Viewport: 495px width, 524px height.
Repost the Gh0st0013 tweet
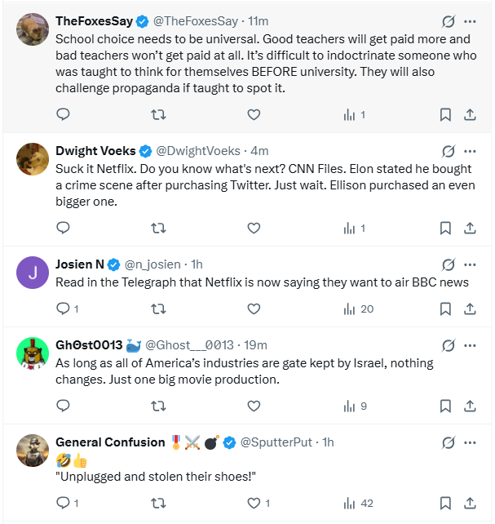click(159, 406)
